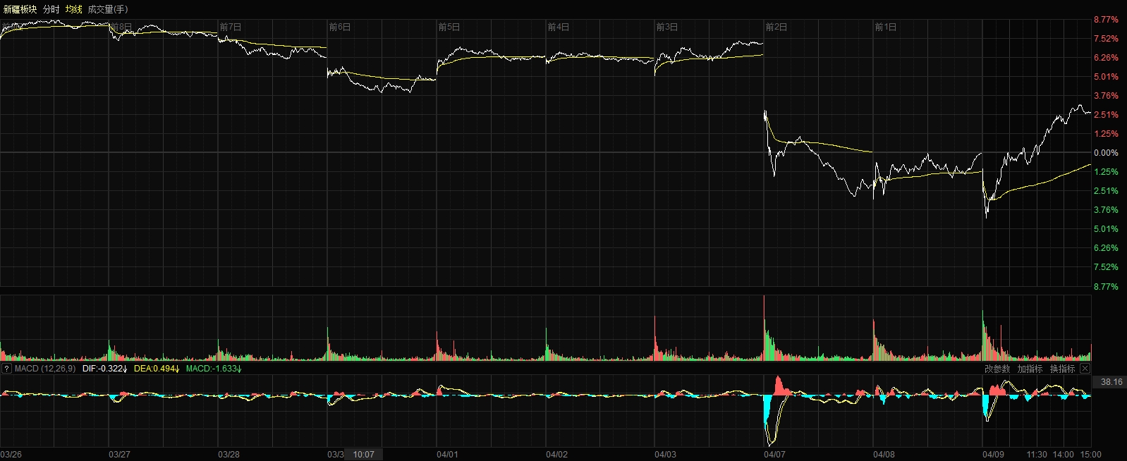The height and width of the screenshot is (461, 1127).
Task: Open 换指标 to switch indicator
Action: (1062, 369)
